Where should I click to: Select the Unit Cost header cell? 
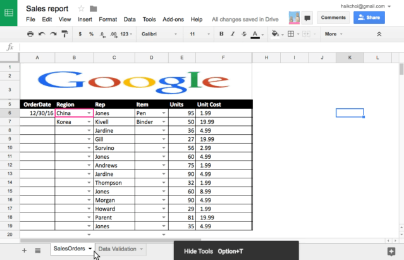point(223,104)
